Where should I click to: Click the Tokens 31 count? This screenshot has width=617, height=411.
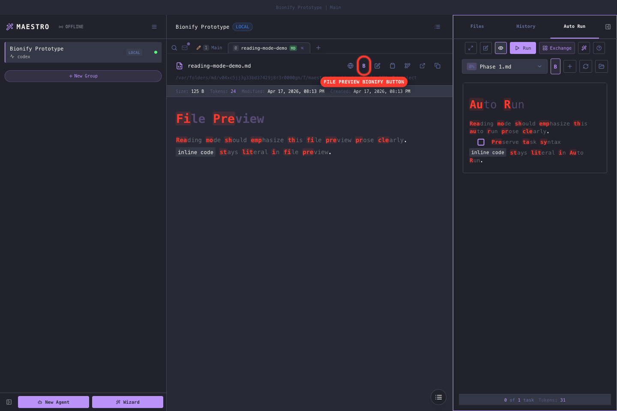pyautogui.click(x=552, y=400)
